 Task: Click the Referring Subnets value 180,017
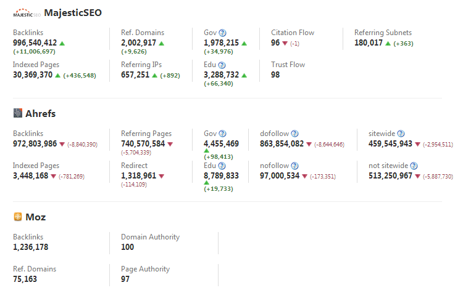(368, 43)
